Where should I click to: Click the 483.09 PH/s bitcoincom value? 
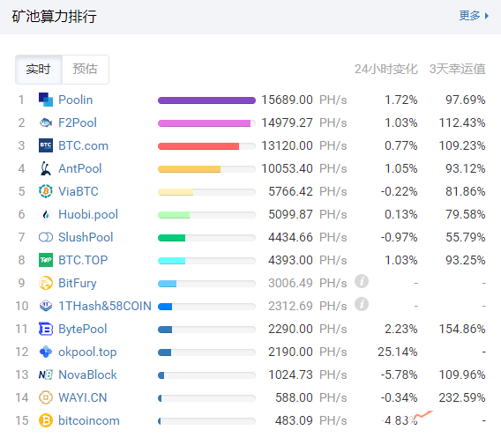tap(311, 420)
